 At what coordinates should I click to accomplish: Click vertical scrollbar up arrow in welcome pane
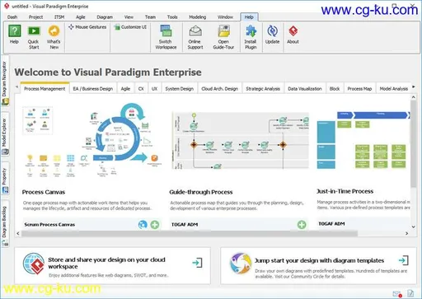414,97
